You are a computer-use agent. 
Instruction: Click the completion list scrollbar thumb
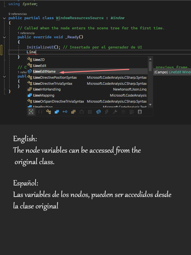(150, 66)
